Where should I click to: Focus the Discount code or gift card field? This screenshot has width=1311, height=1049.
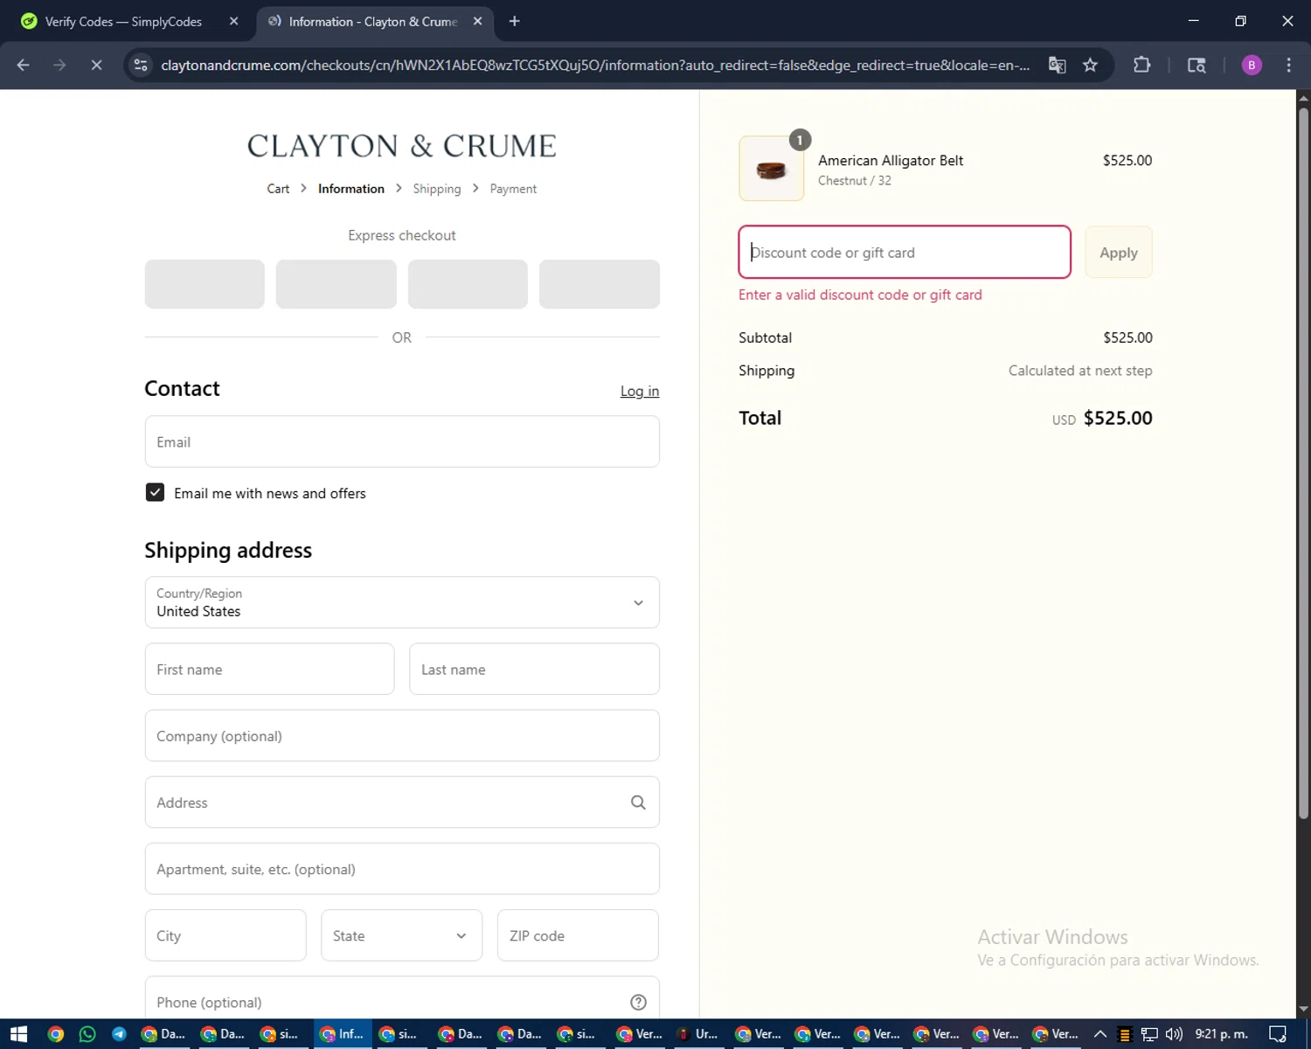pyautogui.click(x=905, y=253)
